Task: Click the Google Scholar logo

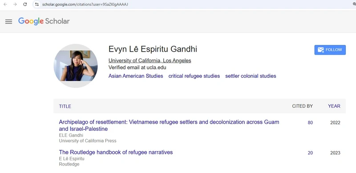Action: click(x=44, y=21)
